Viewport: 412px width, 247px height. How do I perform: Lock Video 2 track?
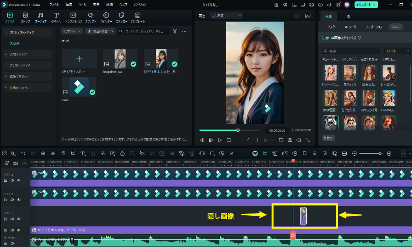pyautogui.click(x=6, y=219)
